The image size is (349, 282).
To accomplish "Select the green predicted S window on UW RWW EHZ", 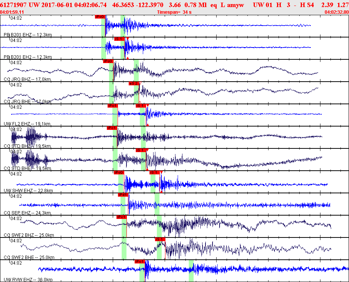I will click(x=191, y=271).
